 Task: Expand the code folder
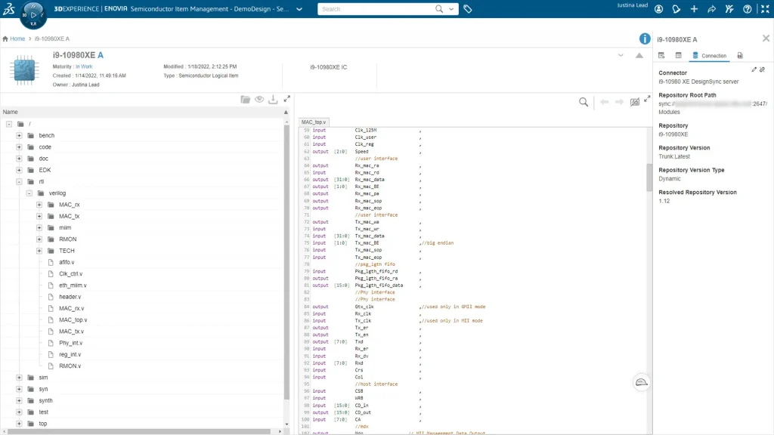pyautogui.click(x=19, y=147)
